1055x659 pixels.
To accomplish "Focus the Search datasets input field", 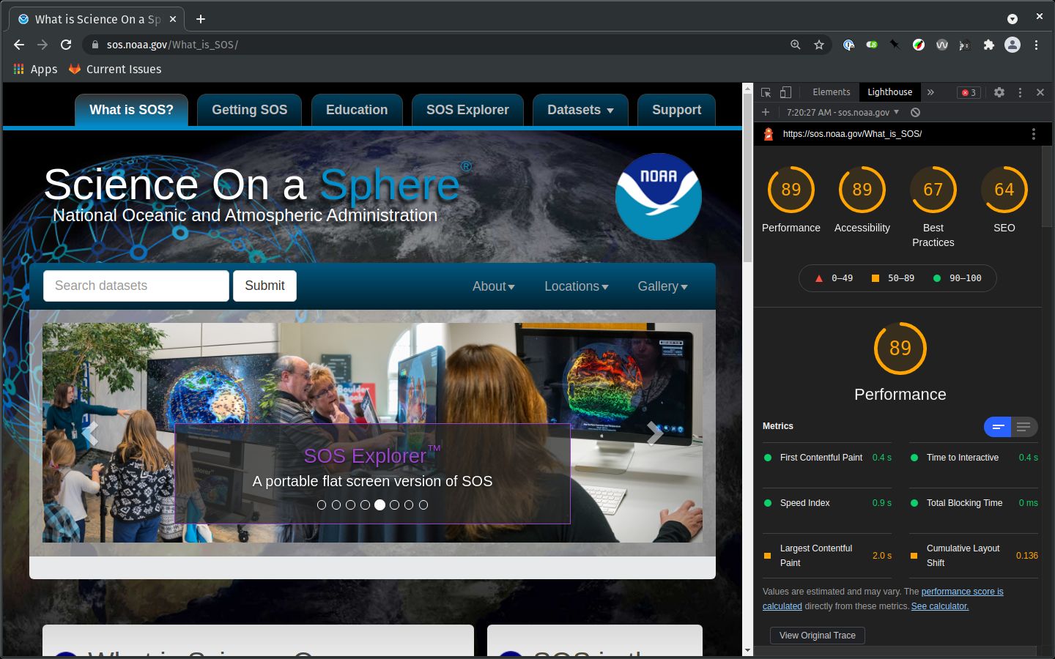I will 136,286.
